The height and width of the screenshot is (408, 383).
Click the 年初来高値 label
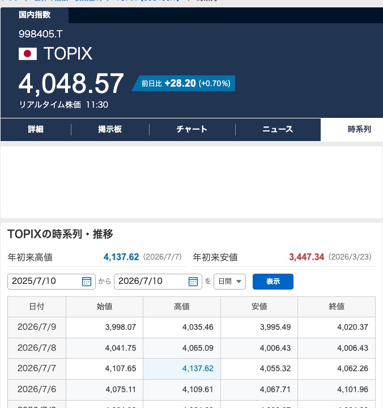click(30, 257)
